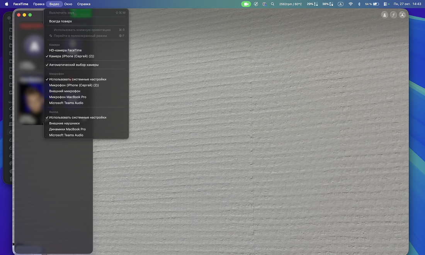Open the 'Окно' menu

[x=68, y=4]
